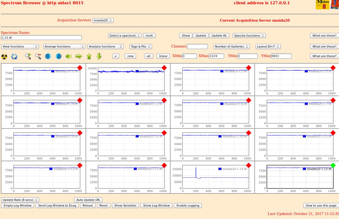Image resolution: width=339 pixels, height=219 pixels.
Task: Click the Channel input field
Action: click(x=197, y=46)
